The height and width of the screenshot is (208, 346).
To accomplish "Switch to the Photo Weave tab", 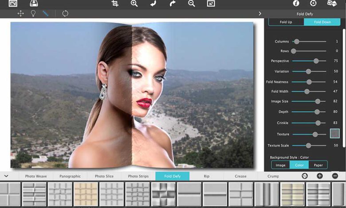I will (36, 176).
